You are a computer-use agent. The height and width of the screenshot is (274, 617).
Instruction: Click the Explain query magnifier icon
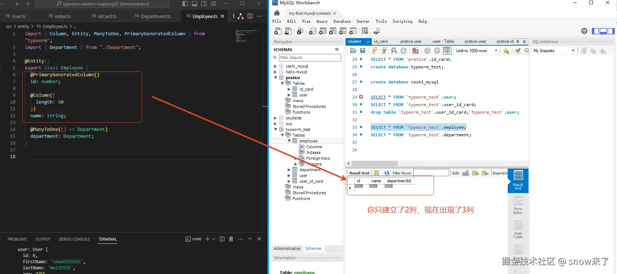coord(394,51)
